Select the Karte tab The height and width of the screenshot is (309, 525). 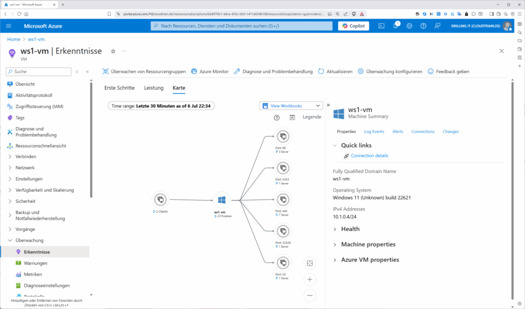coord(179,87)
